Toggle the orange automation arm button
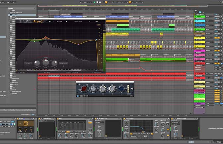 pos(106,2)
